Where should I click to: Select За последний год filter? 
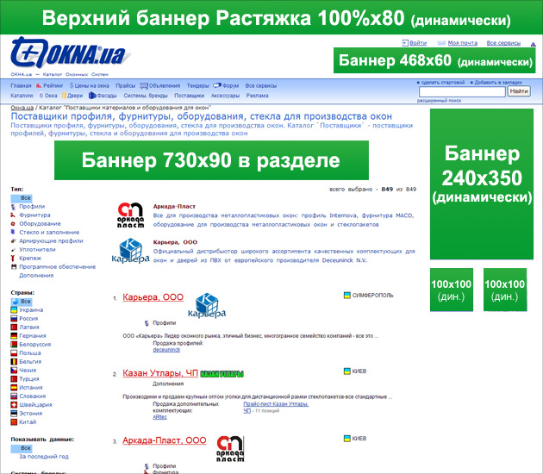coord(44,457)
